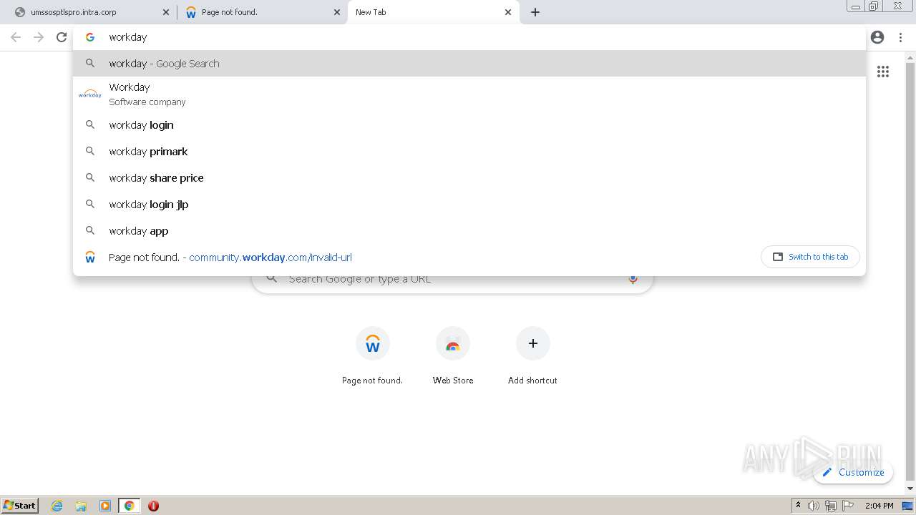Click the page's vertical scrollbar

tap(910, 272)
